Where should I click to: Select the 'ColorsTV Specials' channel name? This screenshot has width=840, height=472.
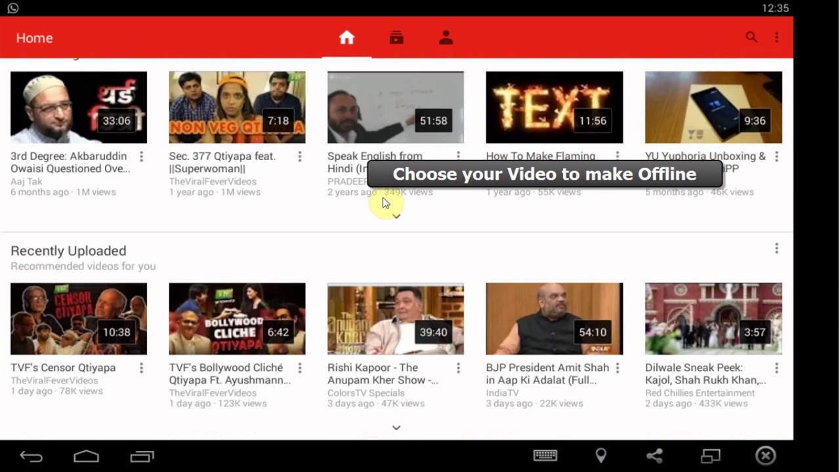tap(366, 393)
